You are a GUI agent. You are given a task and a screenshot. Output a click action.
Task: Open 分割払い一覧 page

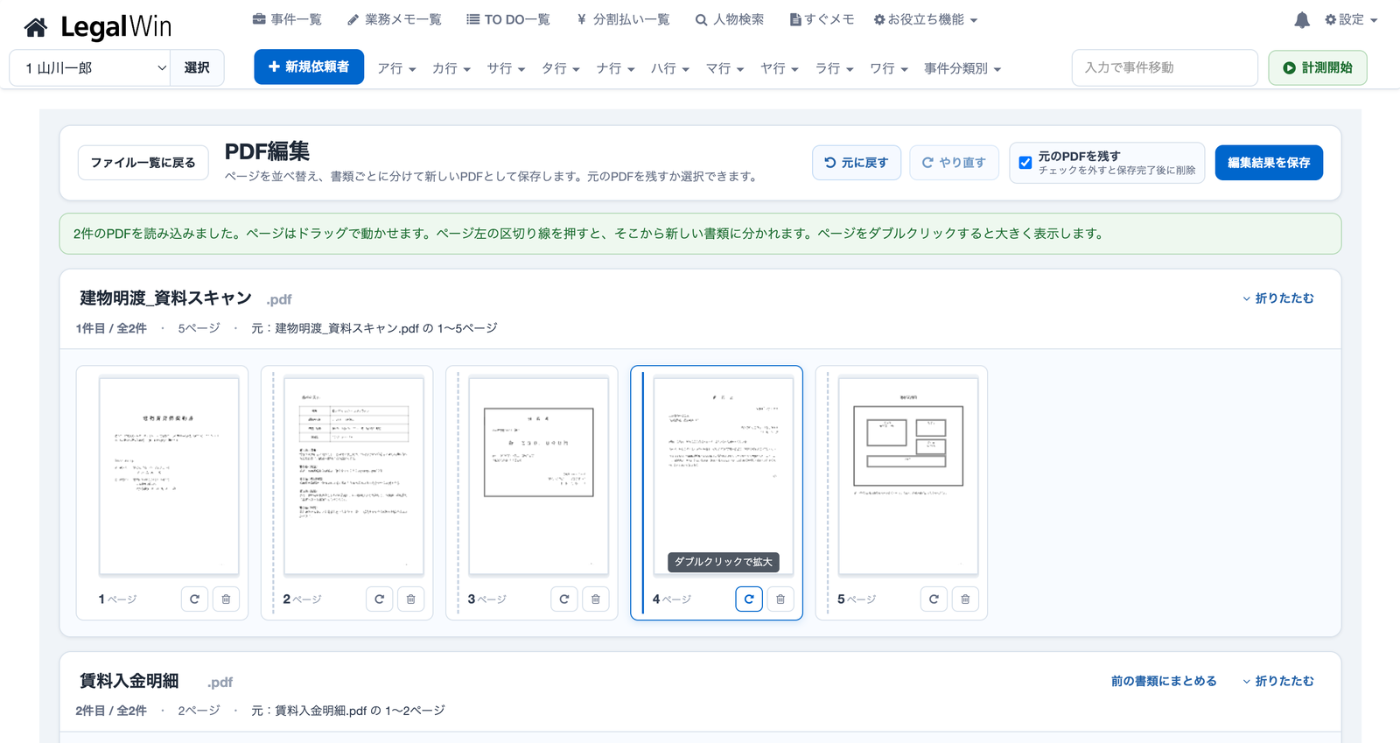pos(623,19)
